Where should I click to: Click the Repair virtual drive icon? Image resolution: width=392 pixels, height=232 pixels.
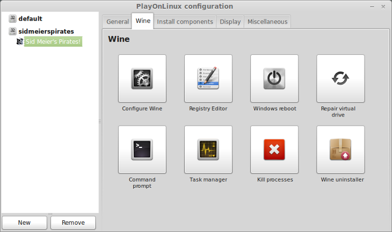(340, 78)
